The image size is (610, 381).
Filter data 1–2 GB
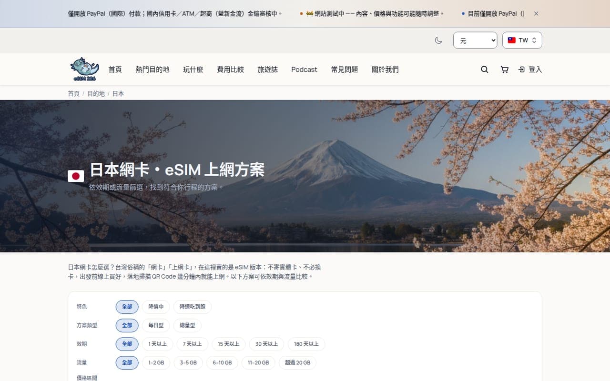(156, 362)
